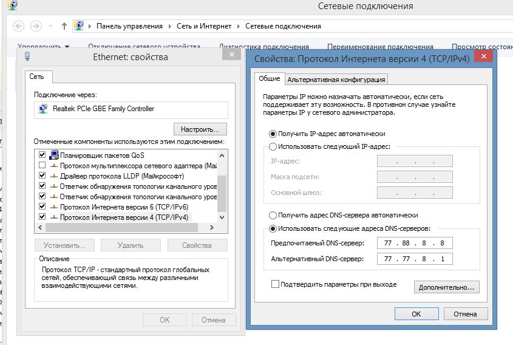This screenshot has height=345, width=513.
Task: Open breadcrumb arrow after Сеть и Интернет
Action: tap(239, 26)
